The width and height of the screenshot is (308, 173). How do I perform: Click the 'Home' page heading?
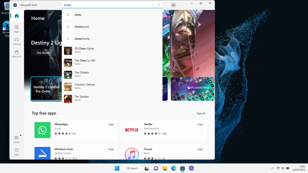[x=38, y=18]
